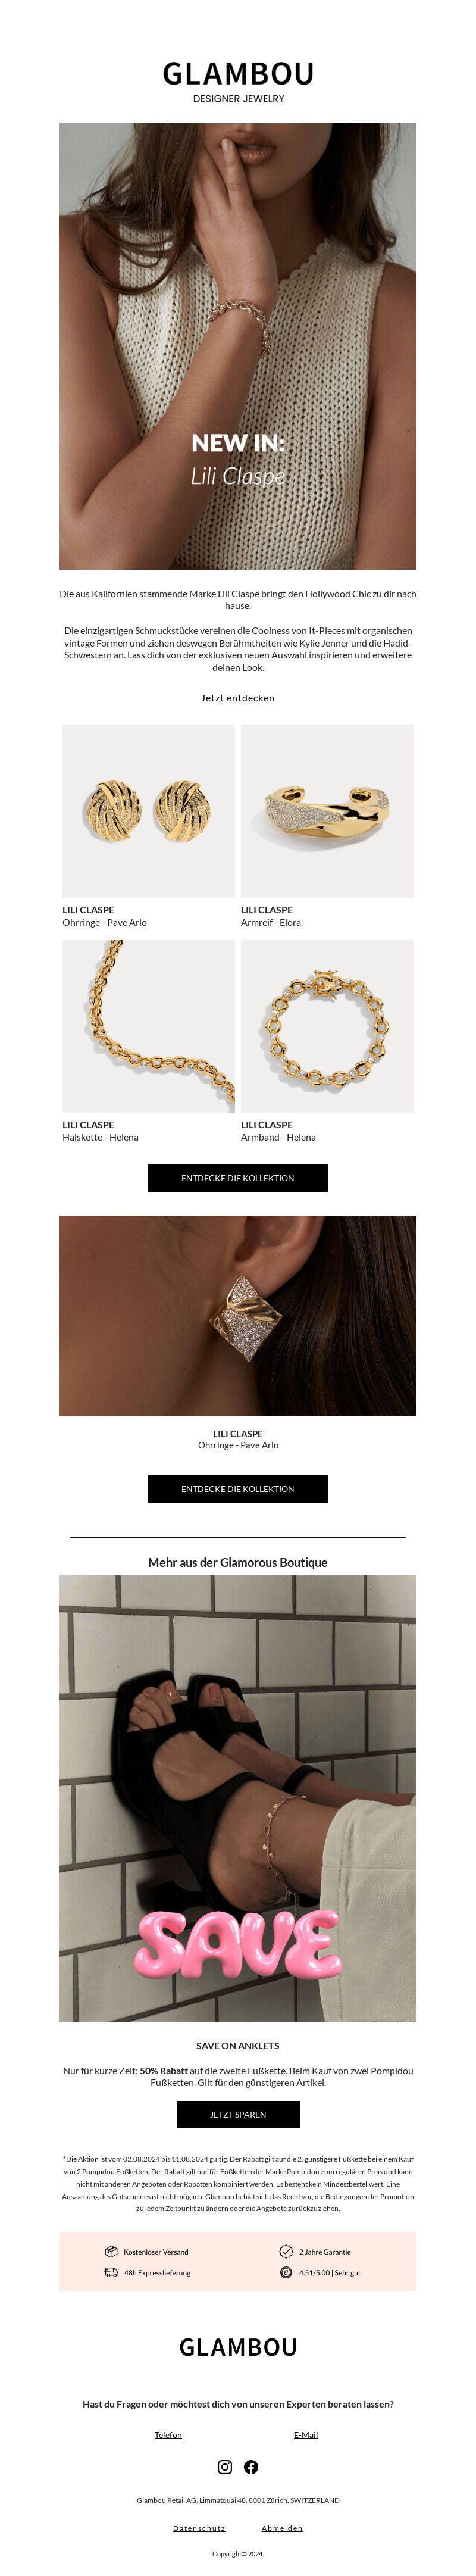The image size is (476, 2576).
Task: Open the Armreif Elora product image
Action: [327, 811]
